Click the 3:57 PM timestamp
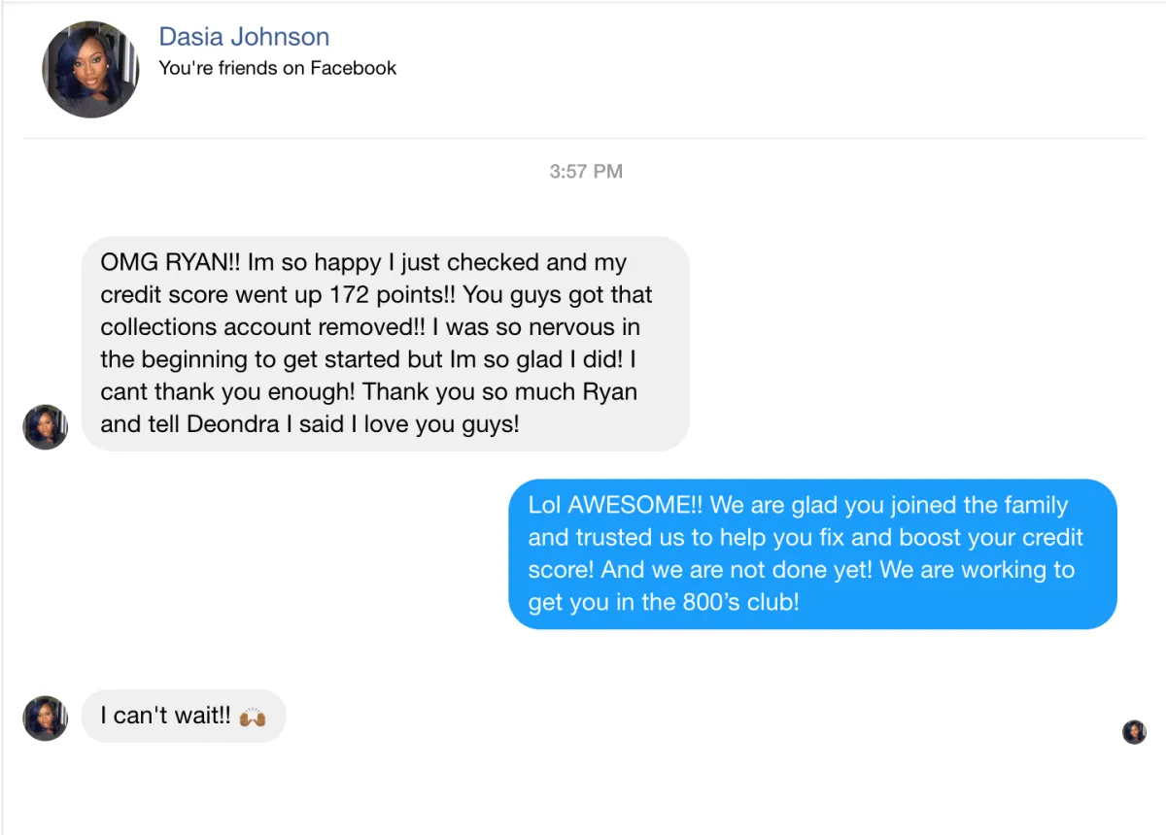The image size is (1166, 835). 585,172
